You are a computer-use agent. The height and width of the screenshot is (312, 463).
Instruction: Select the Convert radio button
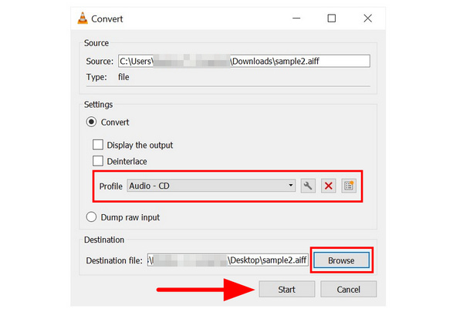pos(91,122)
